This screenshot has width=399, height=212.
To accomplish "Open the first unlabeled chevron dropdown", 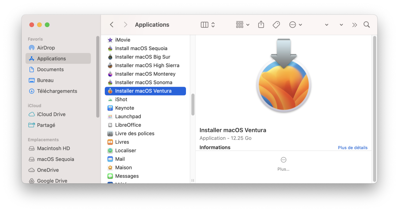I will coord(327,25).
